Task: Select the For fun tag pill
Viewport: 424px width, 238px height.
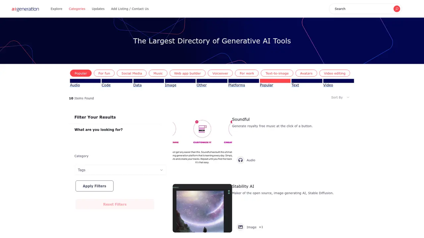Action: (104, 73)
